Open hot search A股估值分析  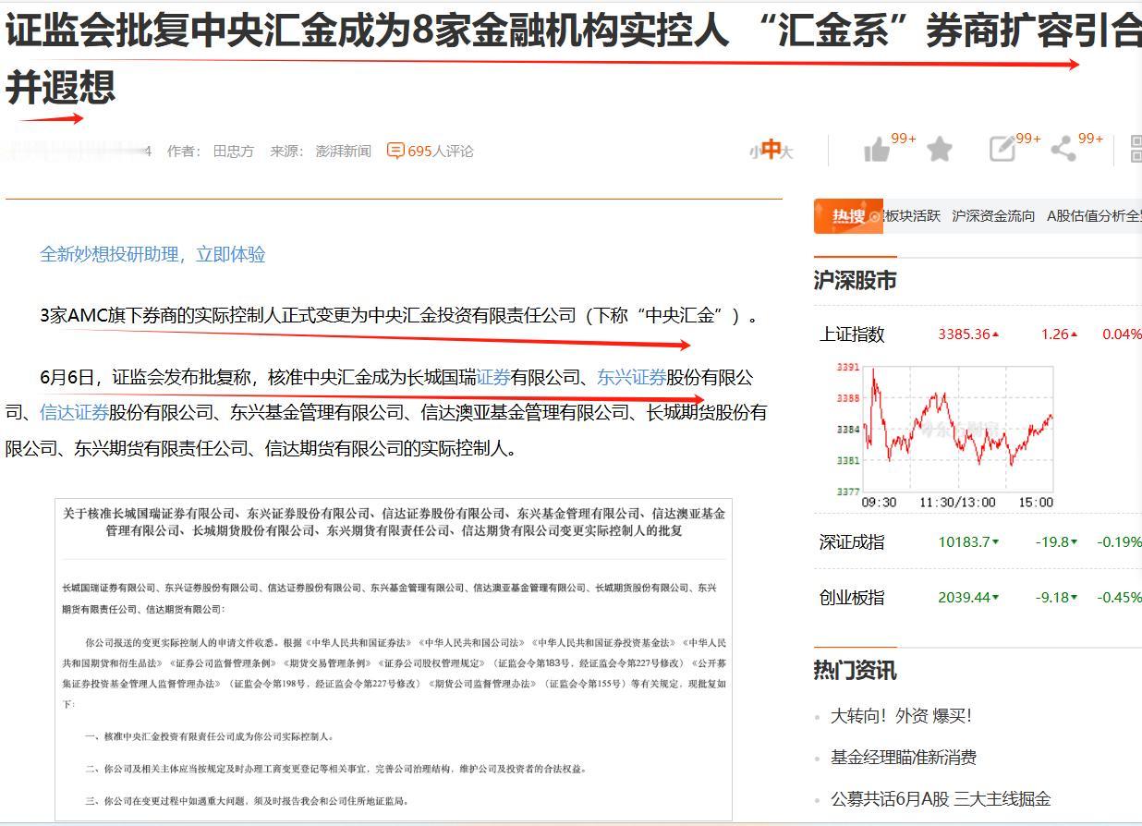[x=1094, y=215]
